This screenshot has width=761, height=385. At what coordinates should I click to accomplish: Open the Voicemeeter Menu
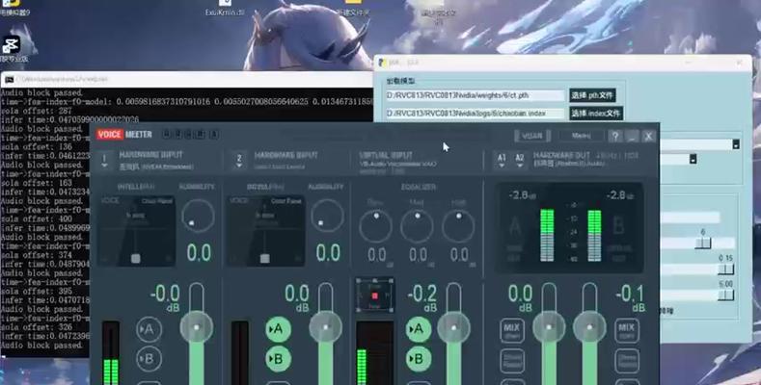point(581,136)
